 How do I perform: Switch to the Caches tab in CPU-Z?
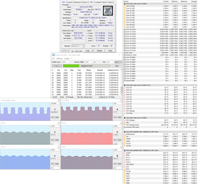click(70, 2)
